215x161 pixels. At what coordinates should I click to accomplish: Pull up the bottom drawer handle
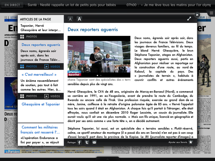pos(107,159)
